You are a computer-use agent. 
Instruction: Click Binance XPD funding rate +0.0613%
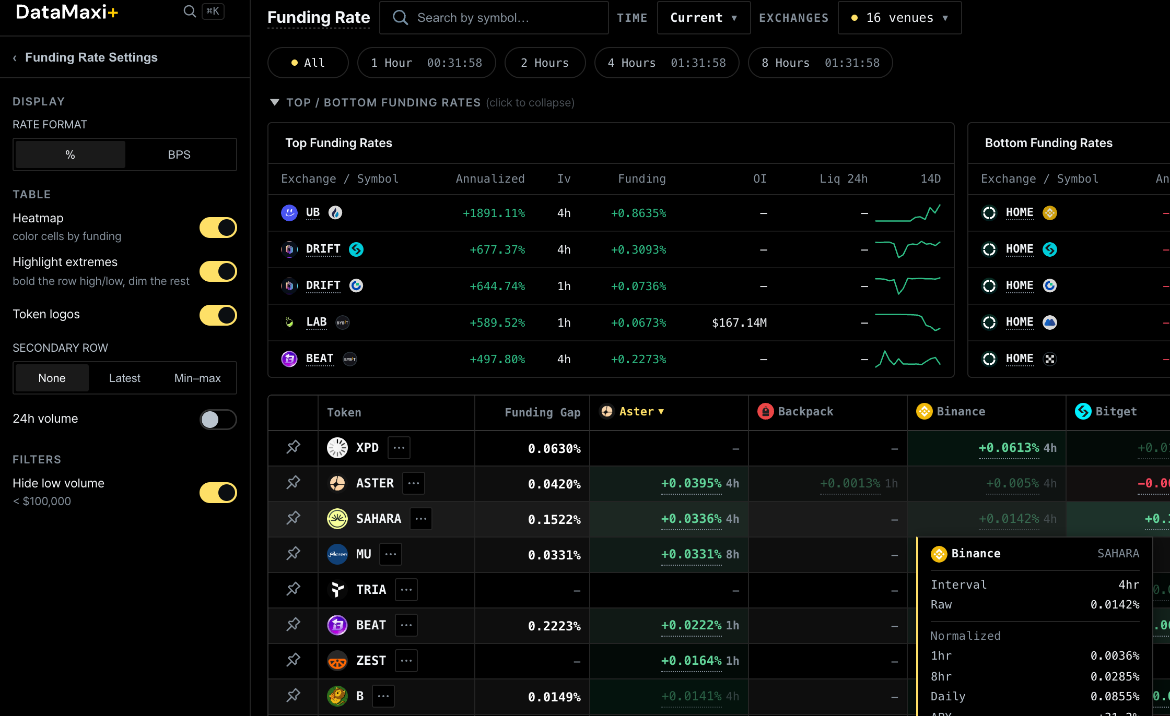pyautogui.click(x=1009, y=448)
